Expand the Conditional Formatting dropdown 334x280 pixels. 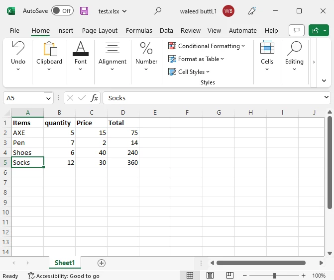tap(207, 46)
